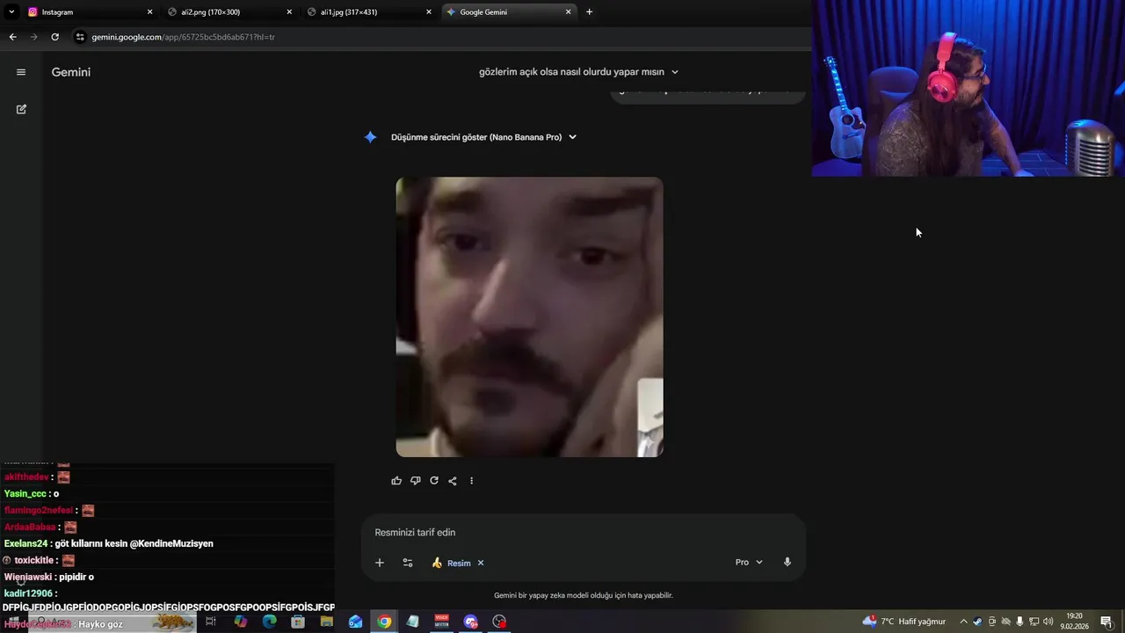Open the clock showing 19:20
Image resolution: width=1125 pixels, height=633 pixels.
(1074, 622)
